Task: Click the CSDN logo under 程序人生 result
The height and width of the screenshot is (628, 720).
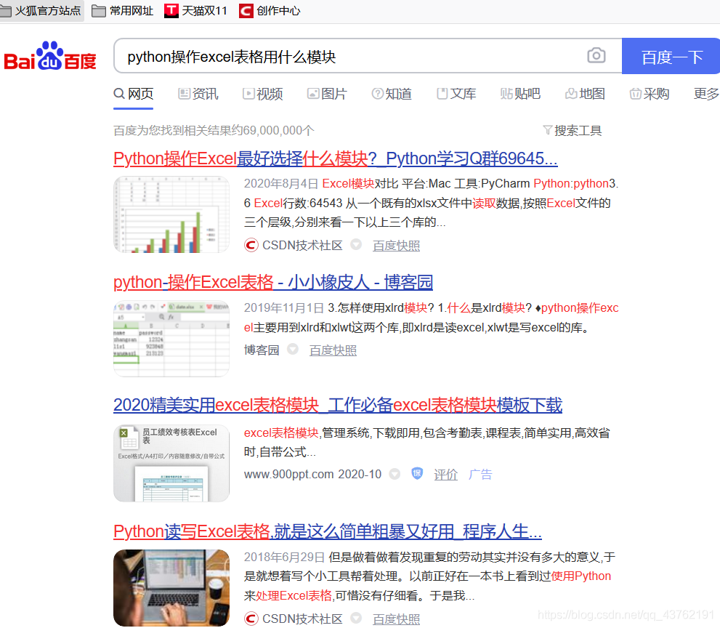Action: click(251, 619)
